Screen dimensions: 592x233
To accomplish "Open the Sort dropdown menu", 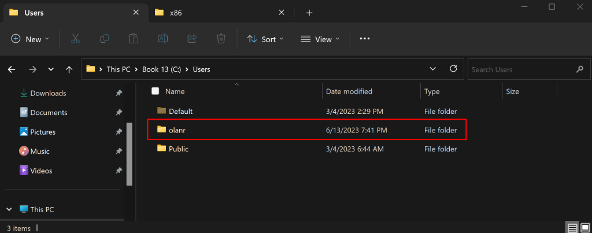I will point(265,39).
